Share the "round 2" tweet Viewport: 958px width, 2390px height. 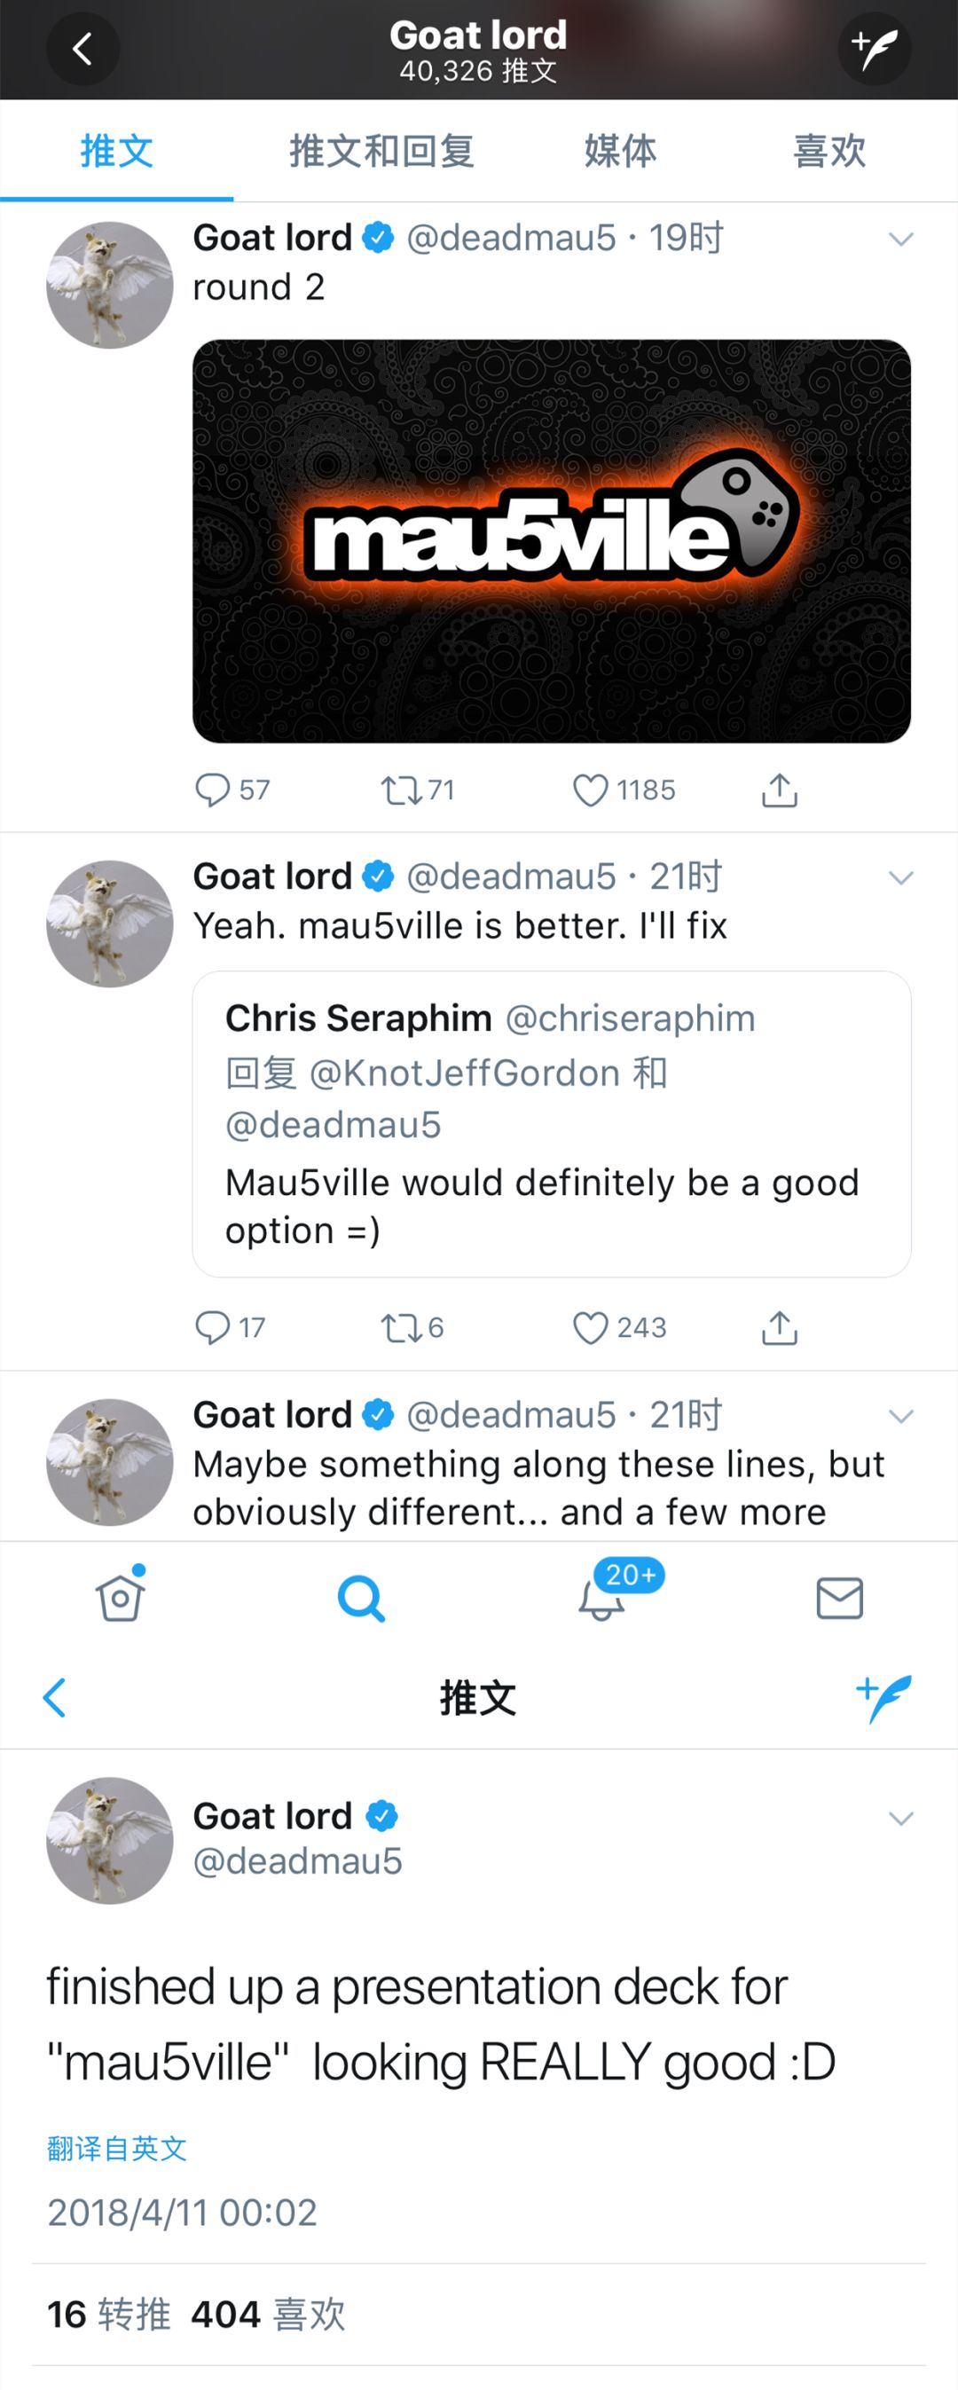point(779,790)
